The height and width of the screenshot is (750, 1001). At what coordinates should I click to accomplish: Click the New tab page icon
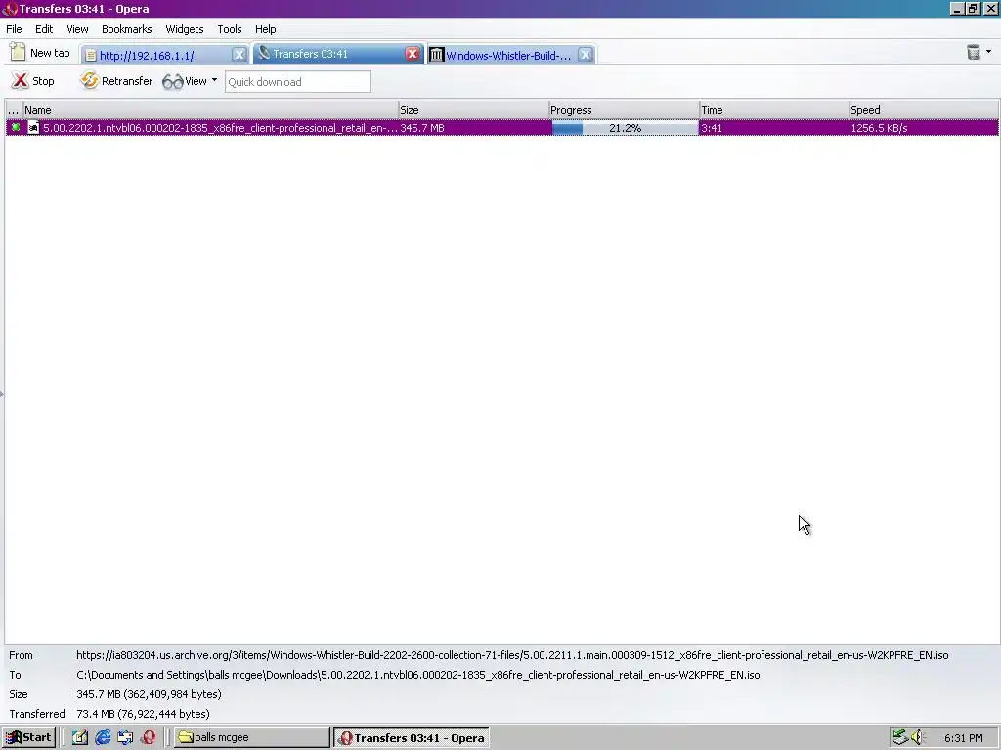pyautogui.click(x=18, y=53)
